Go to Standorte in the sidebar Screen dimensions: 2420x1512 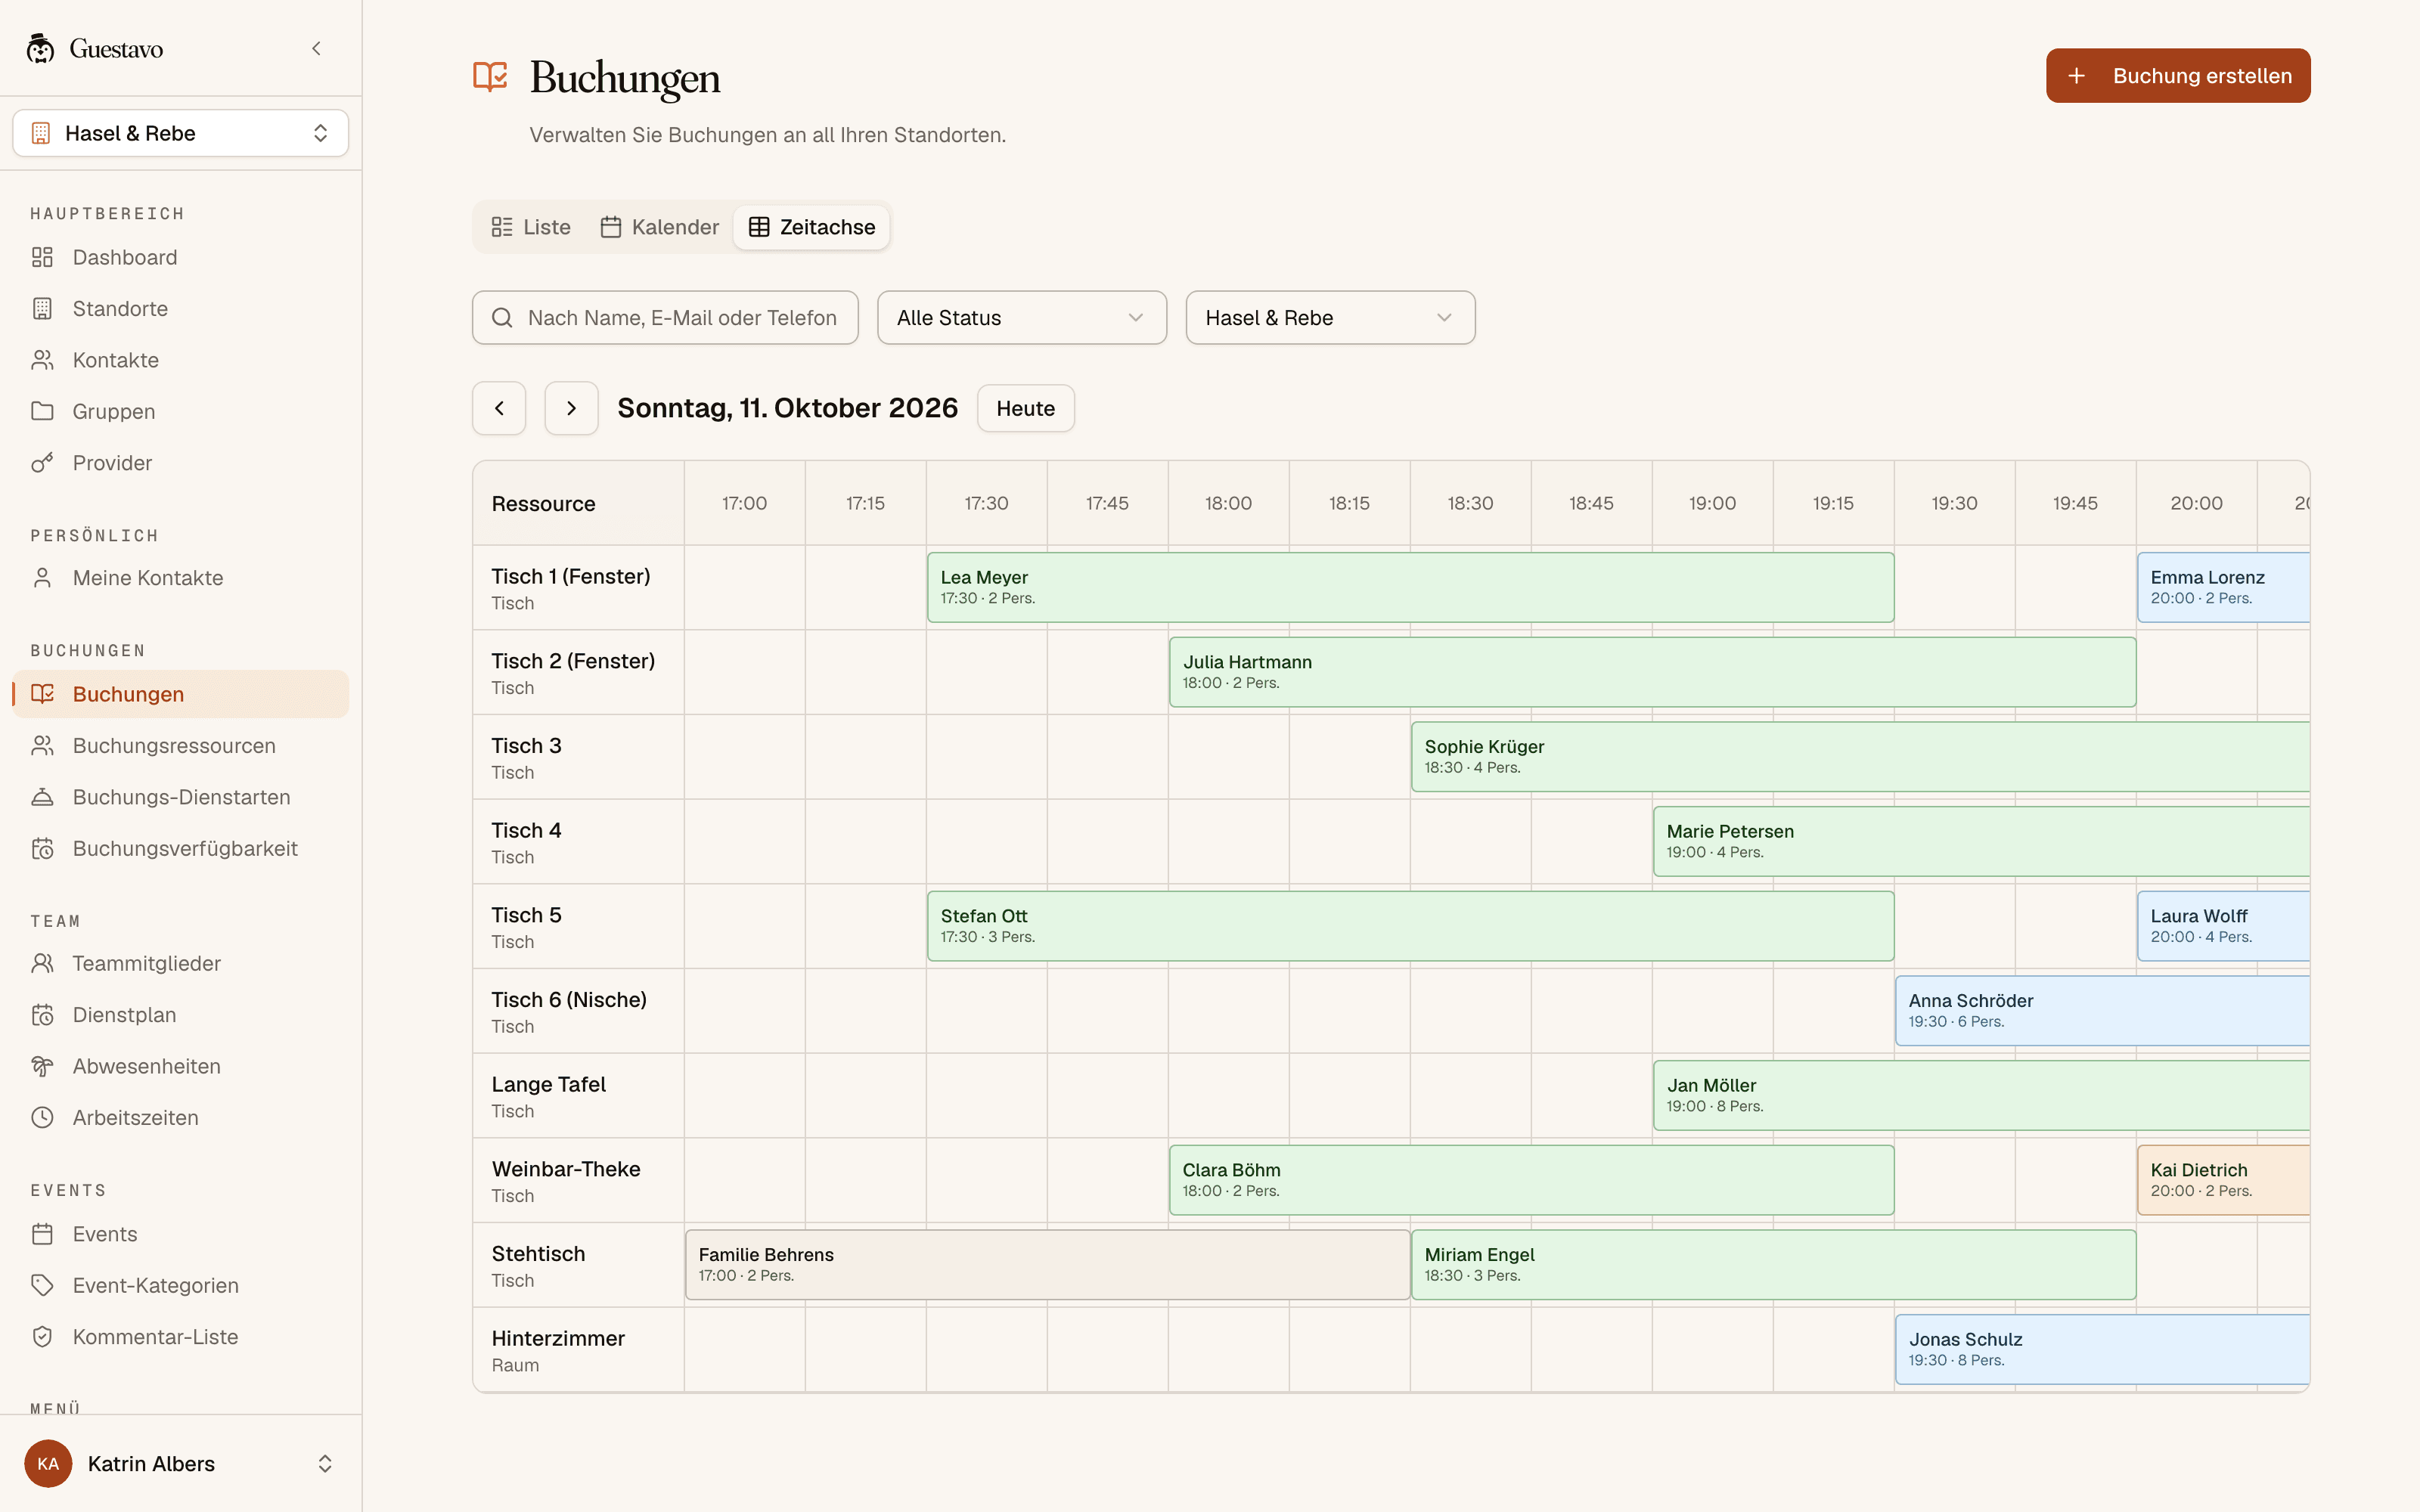pos(181,308)
